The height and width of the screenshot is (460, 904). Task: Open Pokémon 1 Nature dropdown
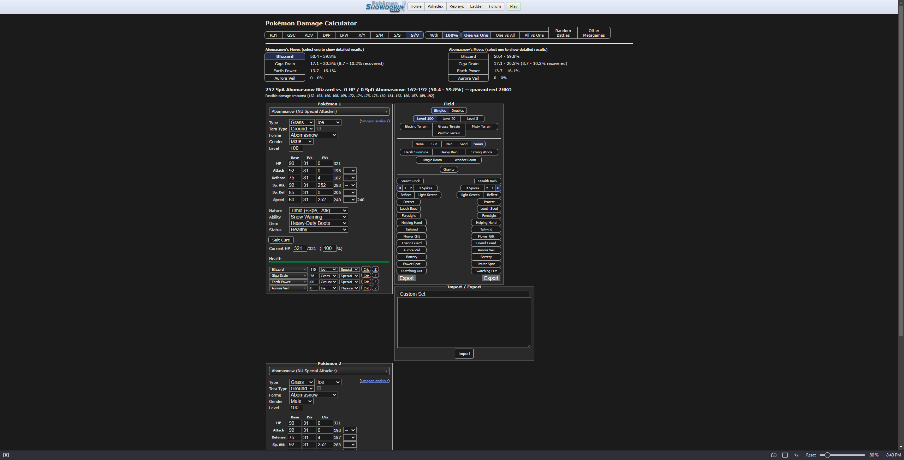pos(318,210)
